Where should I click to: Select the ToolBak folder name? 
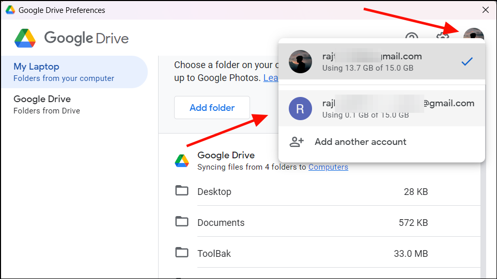click(x=214, y=254)
